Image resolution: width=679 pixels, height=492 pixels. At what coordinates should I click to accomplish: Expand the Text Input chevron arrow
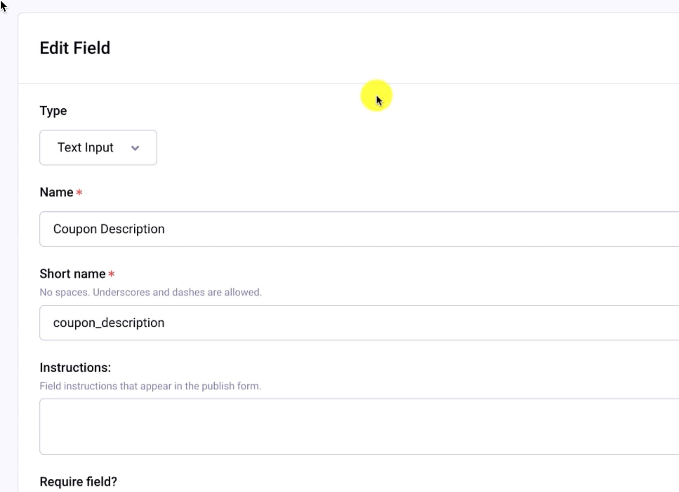(135, 148)
